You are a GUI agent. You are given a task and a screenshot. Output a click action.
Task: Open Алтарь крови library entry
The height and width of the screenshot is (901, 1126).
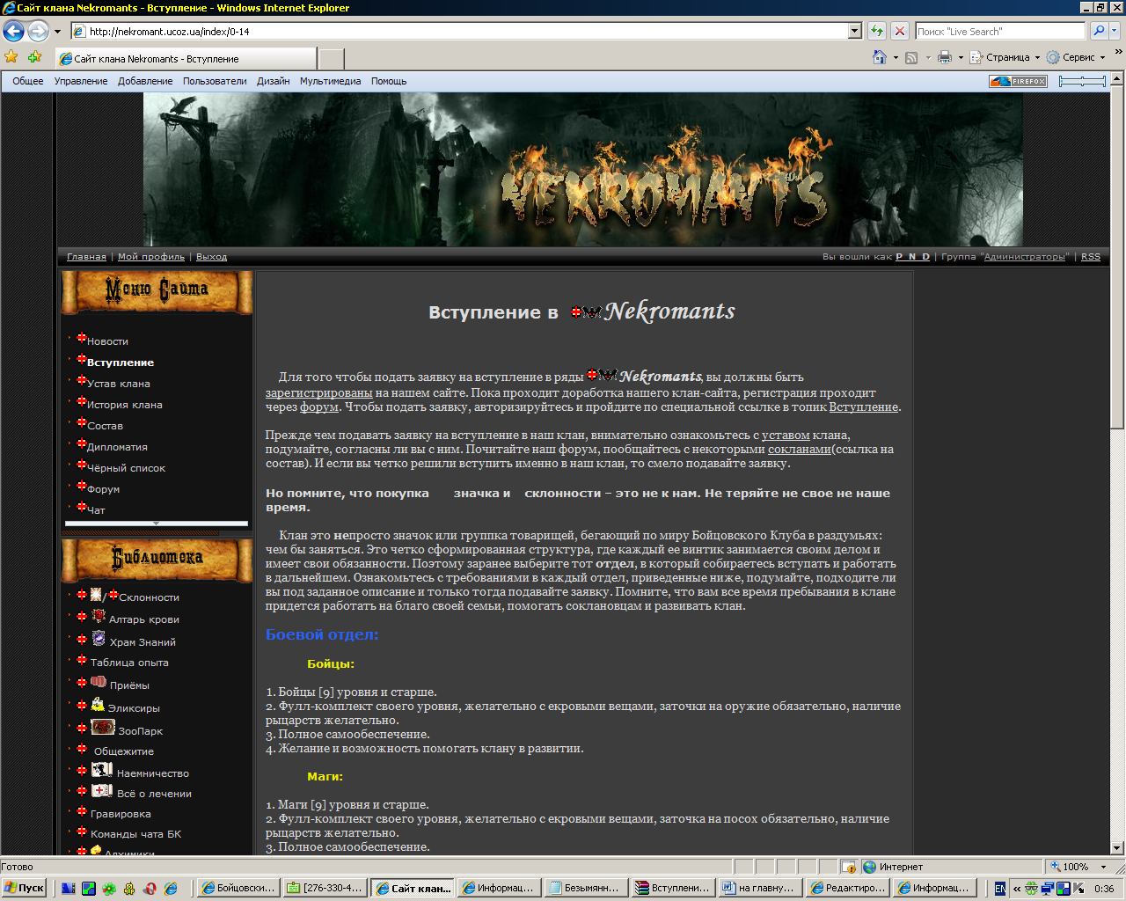pos(143,619)
